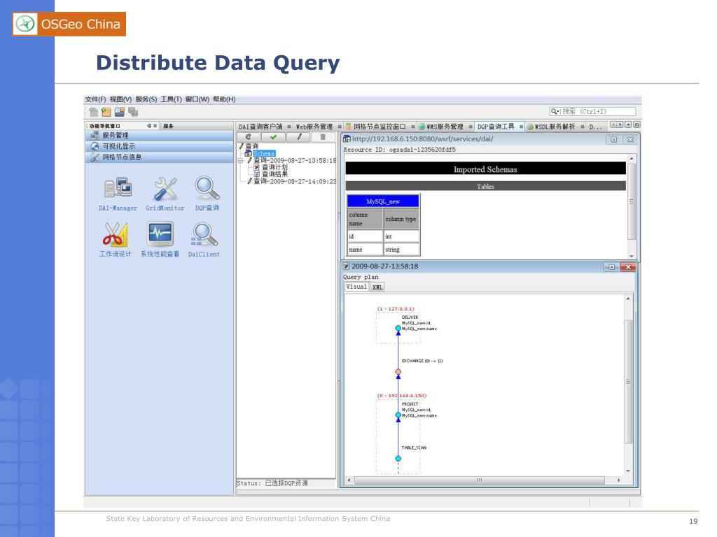Click the horizontal scrollbar of query plan view
The image size is (717, 537).
pos(484,480)
